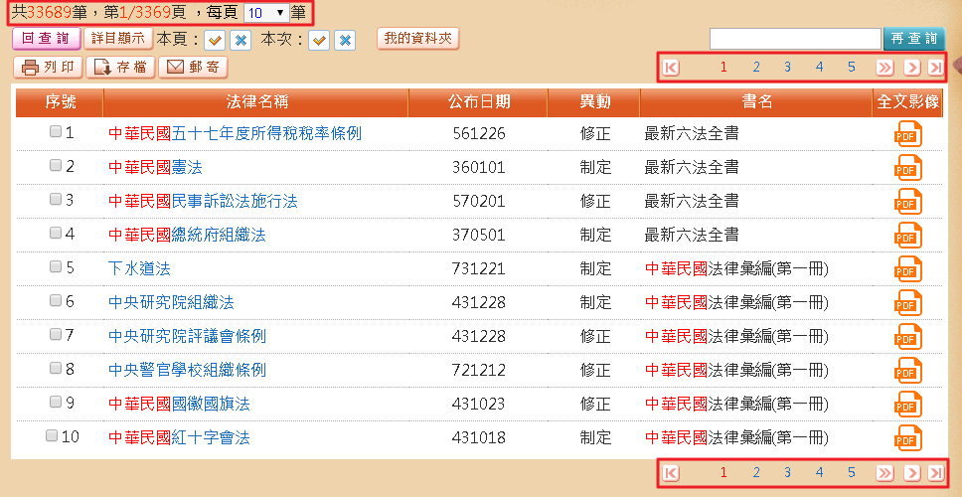Check the checkbox for row 1
The width and height of the screenshot is (962, 497).
pyautogui.click(x=56, y=132)
